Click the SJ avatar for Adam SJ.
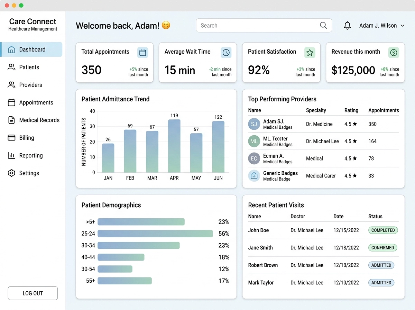 [x=254, y=124]
